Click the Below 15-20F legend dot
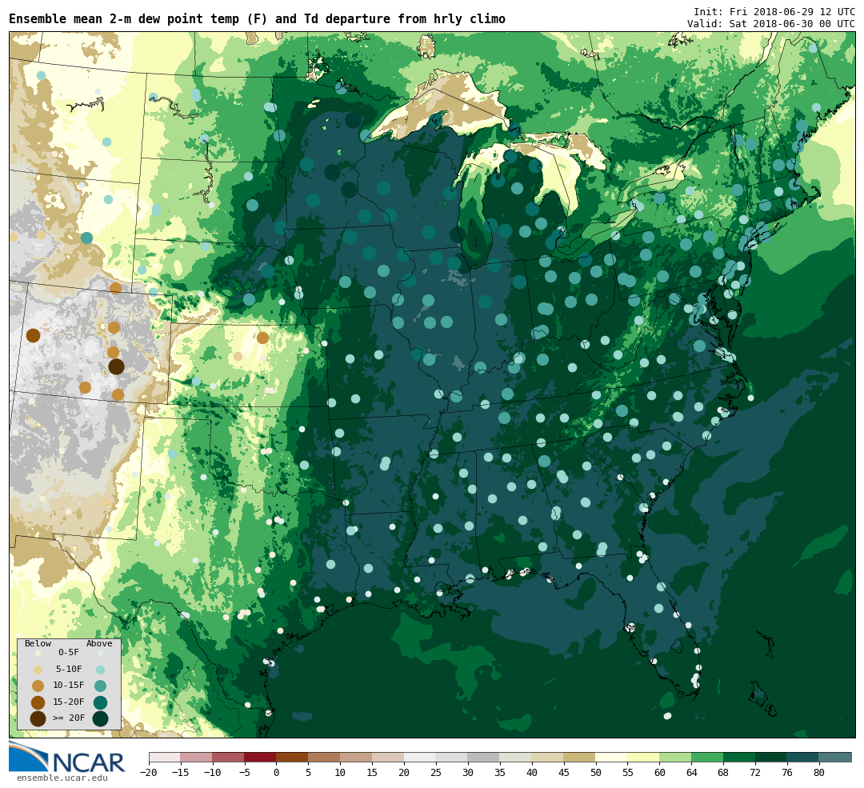Viewport: 864px width, 788px height. [x=38, y=702]
